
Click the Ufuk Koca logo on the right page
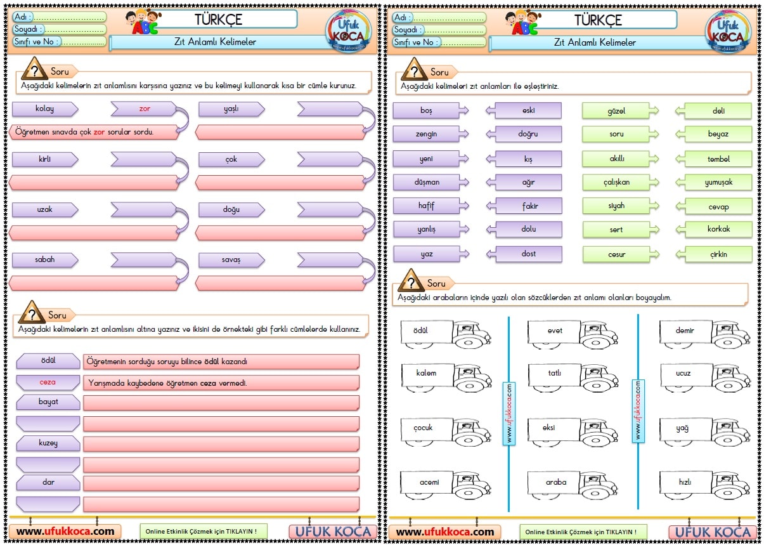728,31
